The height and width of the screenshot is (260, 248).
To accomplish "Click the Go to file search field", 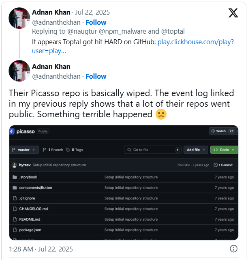I will (x=152, y=150).
